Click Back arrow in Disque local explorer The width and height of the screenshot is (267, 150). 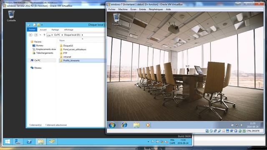(x=30, y=35)
